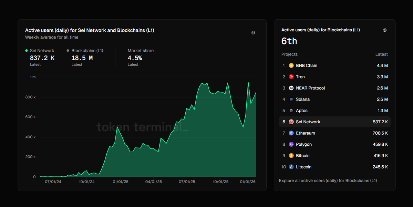
Task: Click the Aptos logo icon
Action: 291,111
